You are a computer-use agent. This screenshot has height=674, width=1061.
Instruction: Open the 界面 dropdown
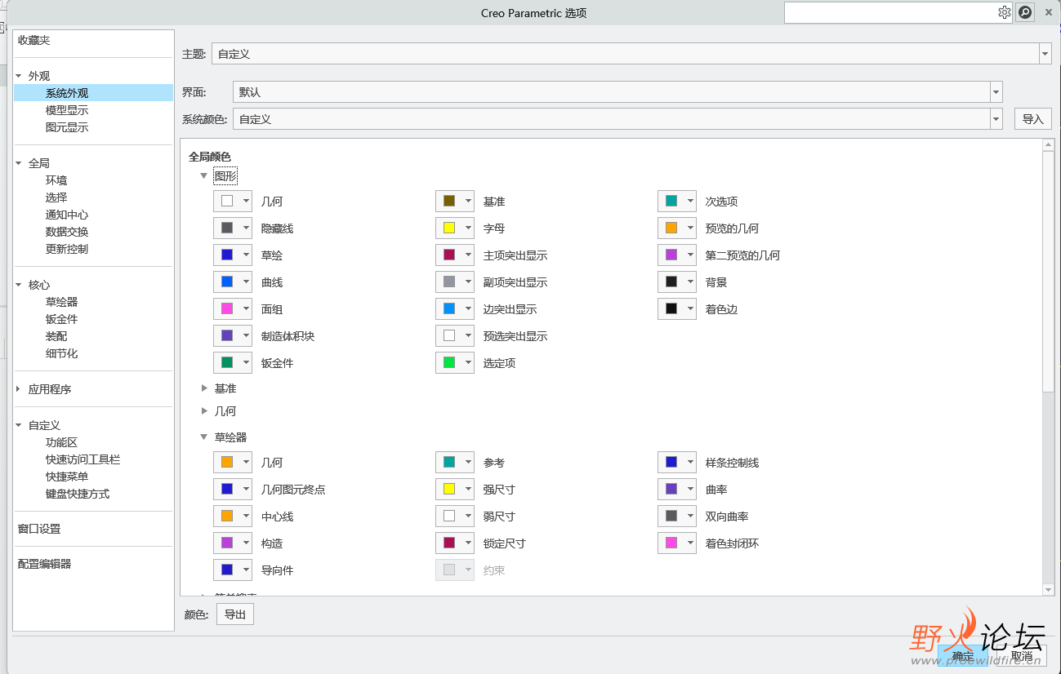pyautogui.click(x=996, y=92)
